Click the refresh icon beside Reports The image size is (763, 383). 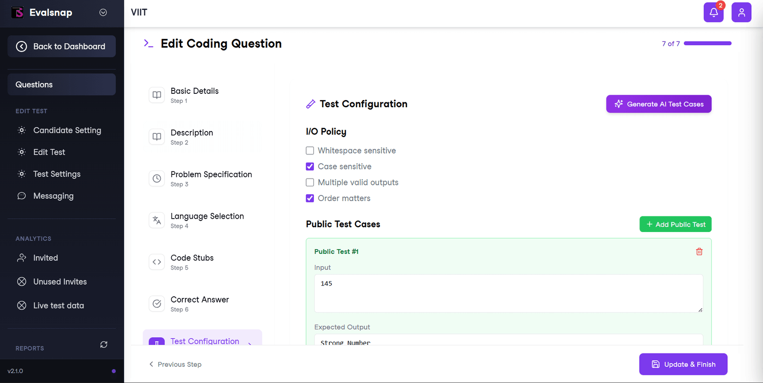pyautogui.click(x=103, y=344)
